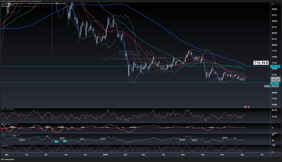
Task: Click the cyan 642,1 B axis label
Action: click(x=275, y=83)
